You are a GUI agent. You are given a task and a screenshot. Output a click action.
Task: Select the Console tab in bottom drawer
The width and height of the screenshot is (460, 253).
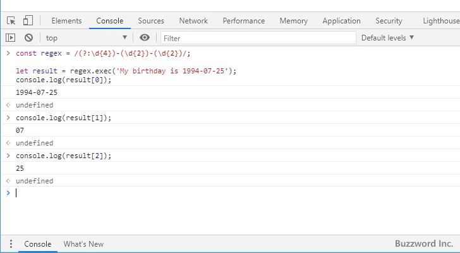coord(37,244)
